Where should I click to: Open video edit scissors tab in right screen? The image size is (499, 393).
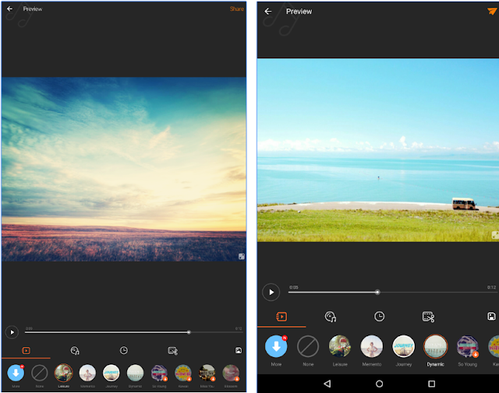click(x=428, y=317)
